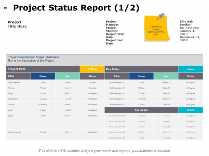Click the 'Project Path' section header
This screenshot has width=209, height=156.
pos(43,69)
